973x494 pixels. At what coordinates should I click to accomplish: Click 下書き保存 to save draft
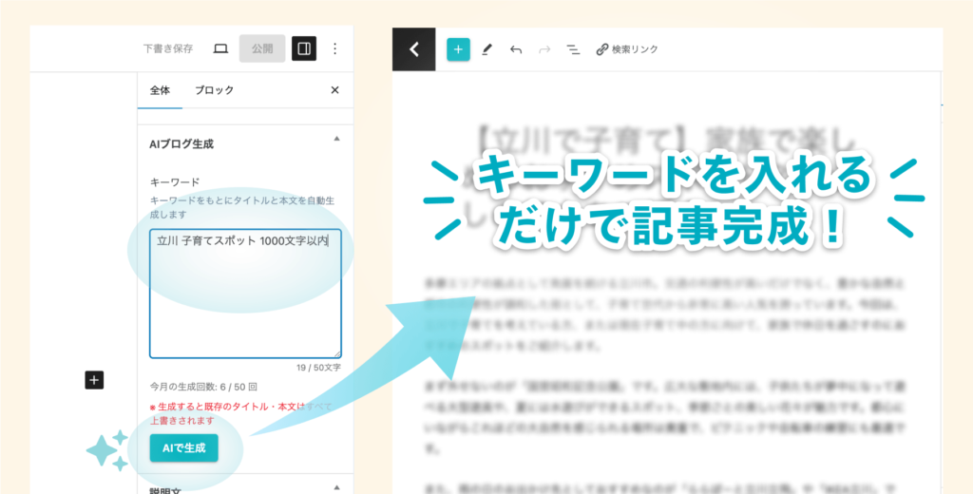168,48
